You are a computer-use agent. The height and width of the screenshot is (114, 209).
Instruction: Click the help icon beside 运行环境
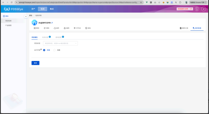pos(41,49)
